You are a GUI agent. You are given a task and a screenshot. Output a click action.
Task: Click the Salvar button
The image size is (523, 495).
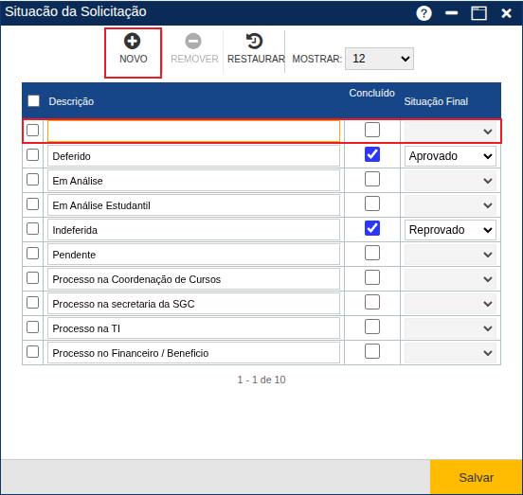476,477
